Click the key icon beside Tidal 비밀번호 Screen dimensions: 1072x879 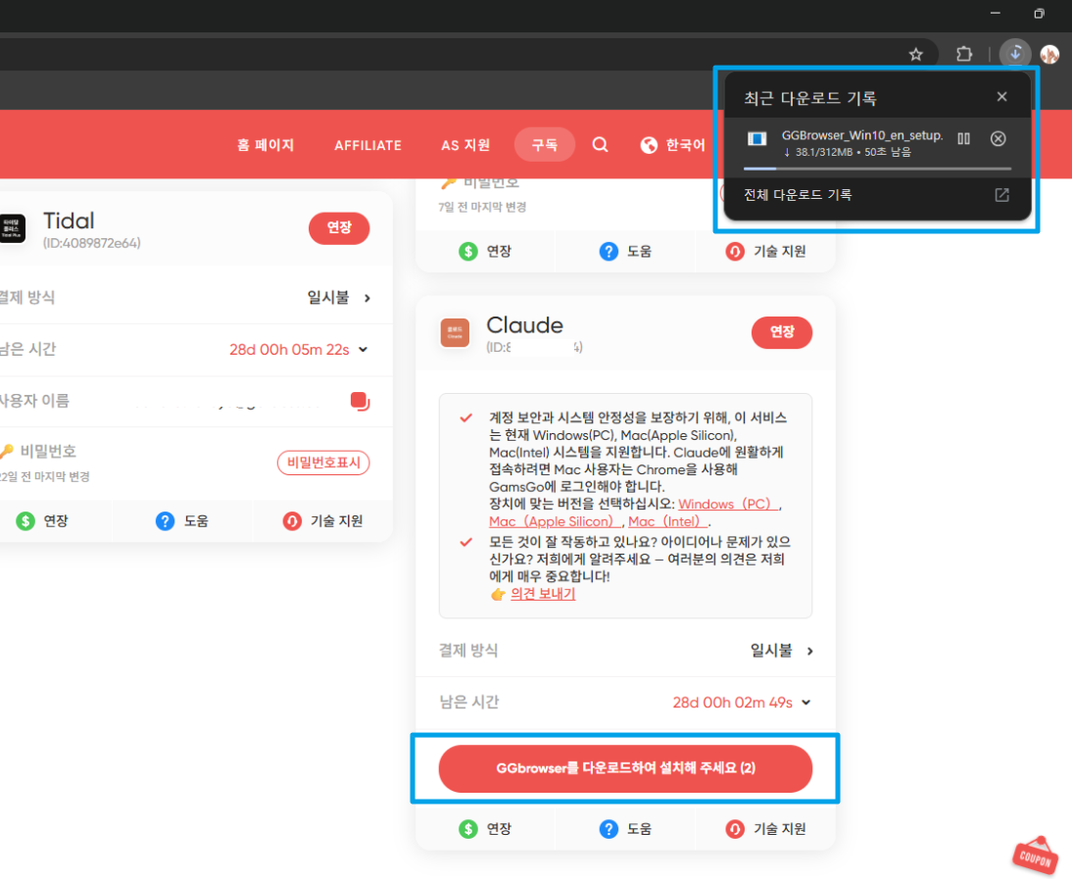pos(7,451)
